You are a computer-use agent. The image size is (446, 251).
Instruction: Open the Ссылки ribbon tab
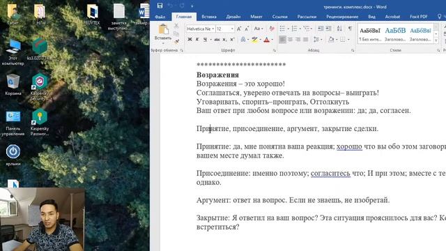click(279, 17)
